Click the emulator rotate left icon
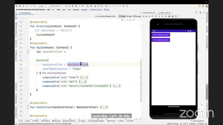The width and height of the screenshot is (223, 125). click(x=152, y=16)
